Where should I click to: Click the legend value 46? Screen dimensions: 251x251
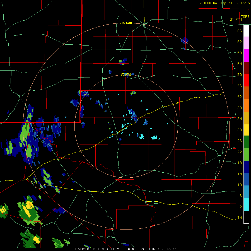coord(240,86)
